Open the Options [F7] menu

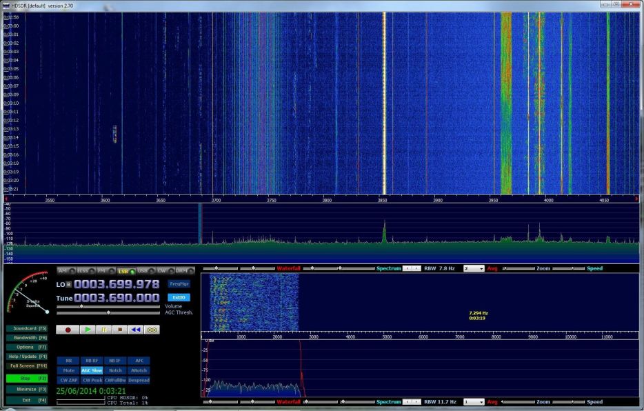28,347
